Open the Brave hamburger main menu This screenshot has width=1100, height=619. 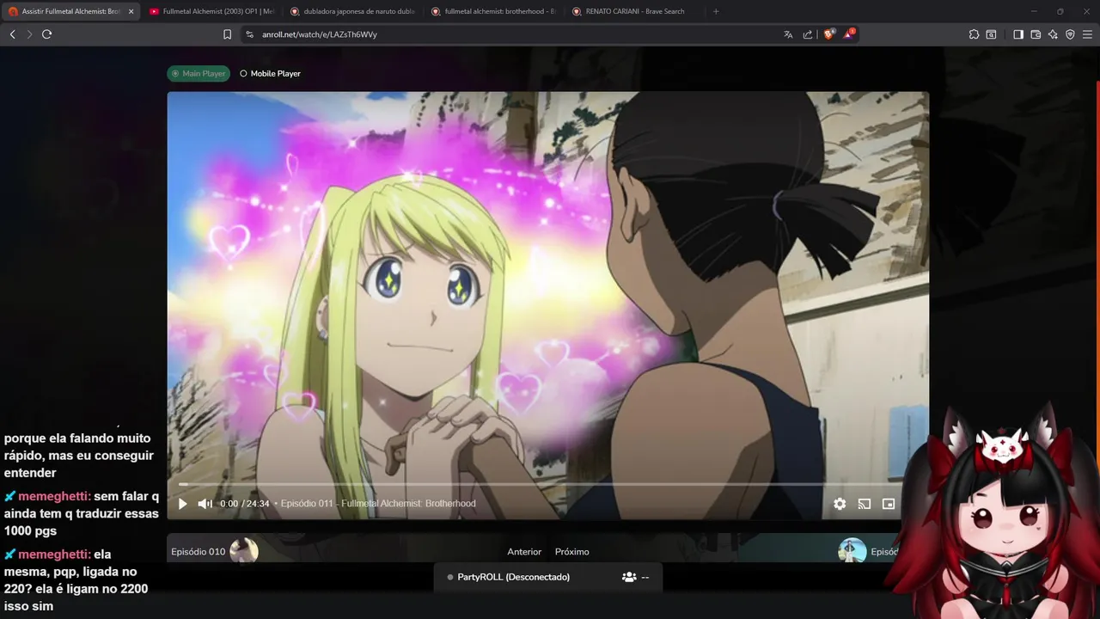1087,34
